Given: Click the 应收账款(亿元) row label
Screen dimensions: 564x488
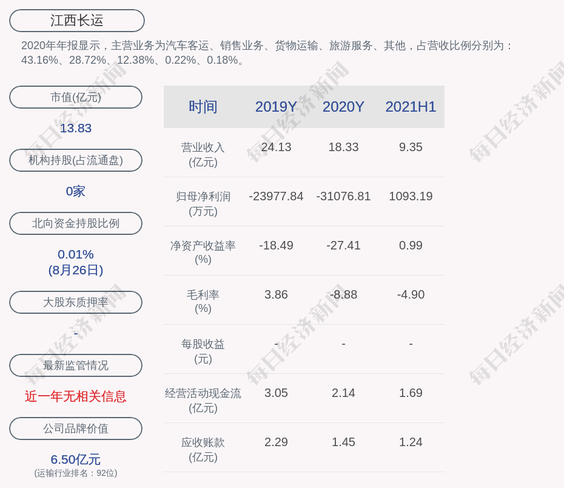Looking at the screenshot, I should click(x=203, y=450).
